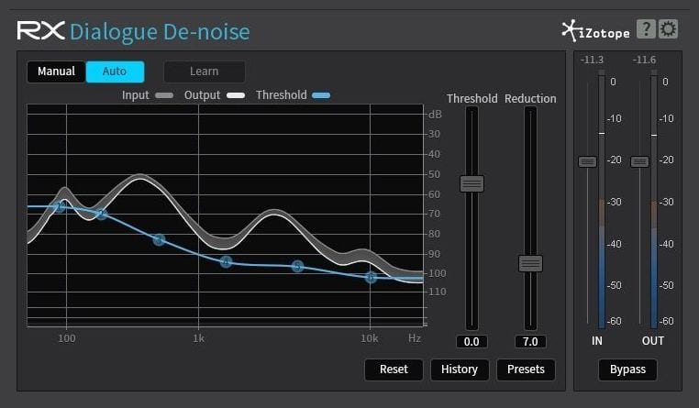Click the 10k frequency axis label

point(369,338)
